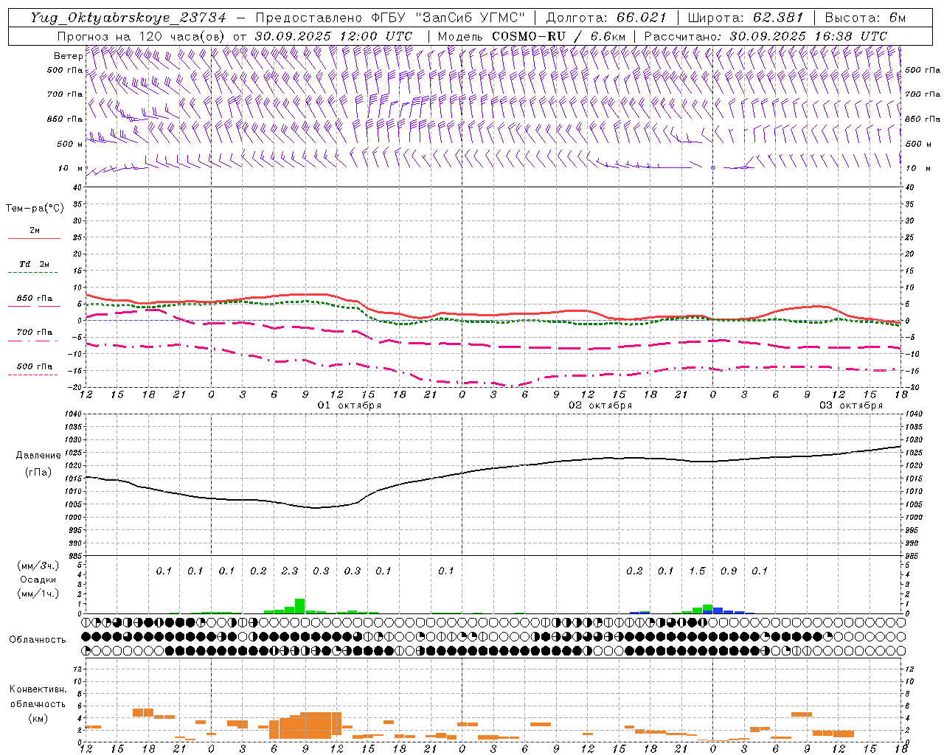The height and width of the screenshot is (755, 944).
Task: Click the Давление panel label
Action: pyautogui.click(x=38, y=456)
